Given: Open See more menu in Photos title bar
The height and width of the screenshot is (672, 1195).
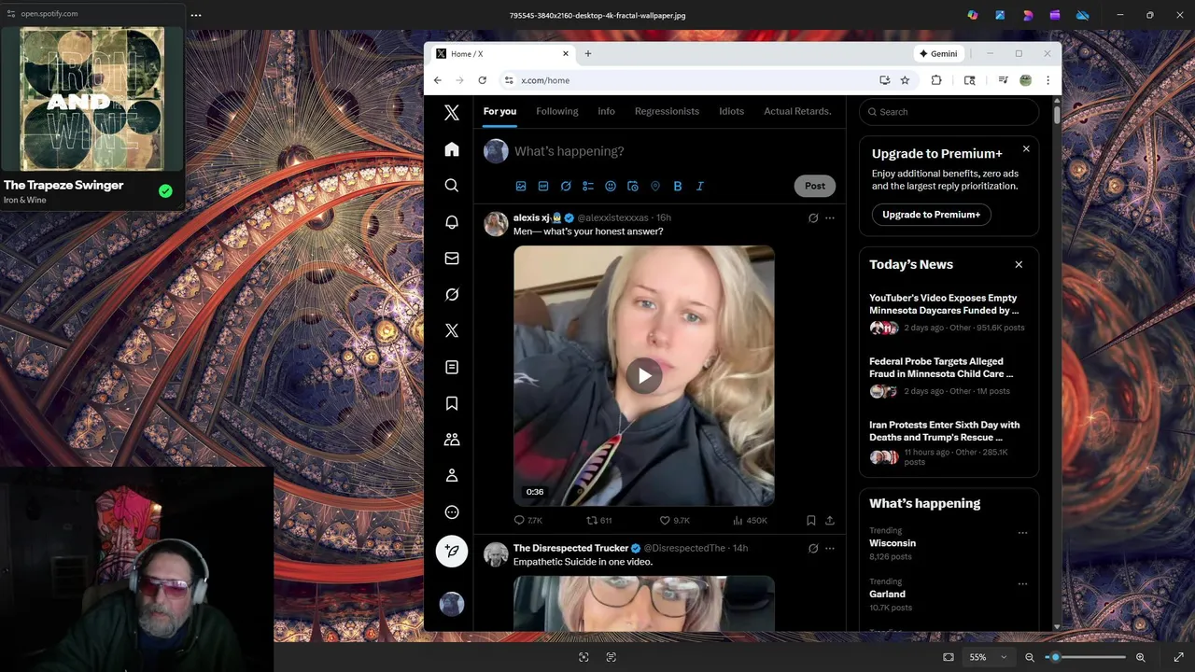Looking at the screenshot, I should 195,15.
